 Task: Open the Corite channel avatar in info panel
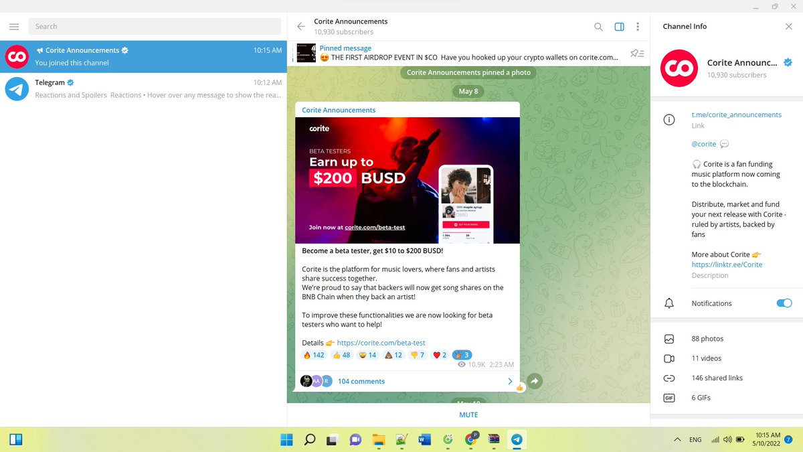click(679, 68)
